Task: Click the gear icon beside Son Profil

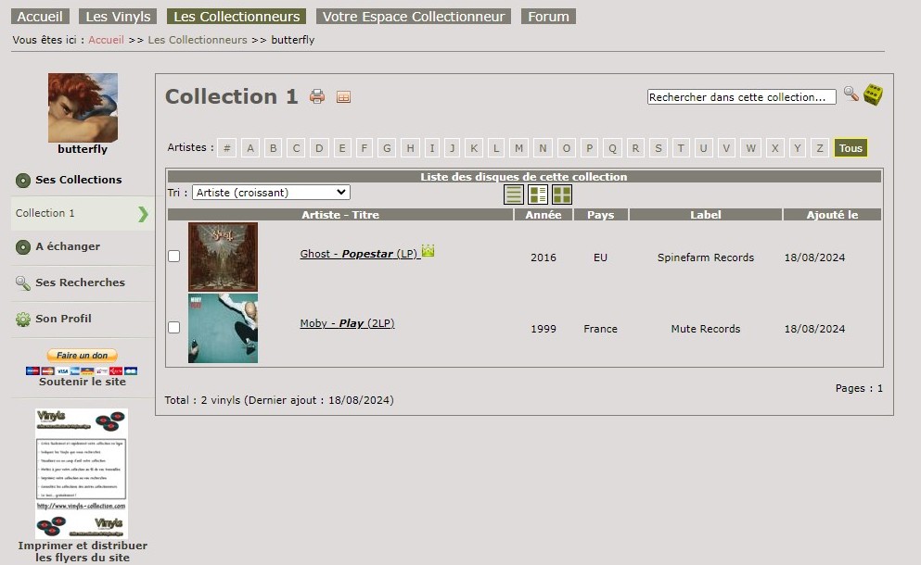Action: 23,320
